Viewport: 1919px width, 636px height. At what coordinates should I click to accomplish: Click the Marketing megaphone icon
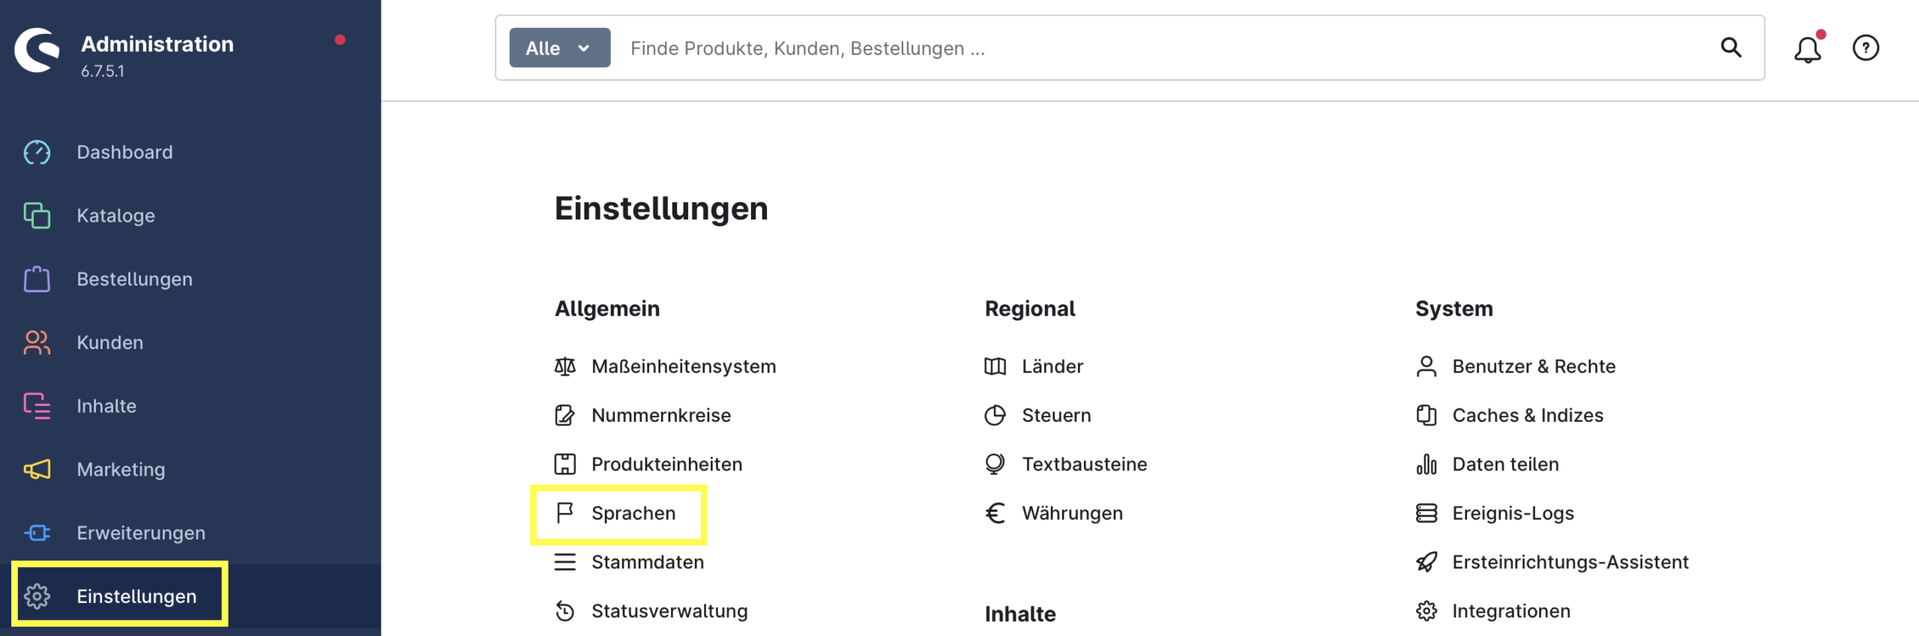[x=37, y=470]
